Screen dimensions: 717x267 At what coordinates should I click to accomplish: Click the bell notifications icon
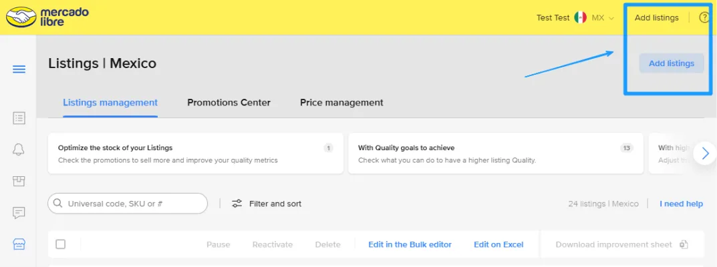tap(19, 150)
